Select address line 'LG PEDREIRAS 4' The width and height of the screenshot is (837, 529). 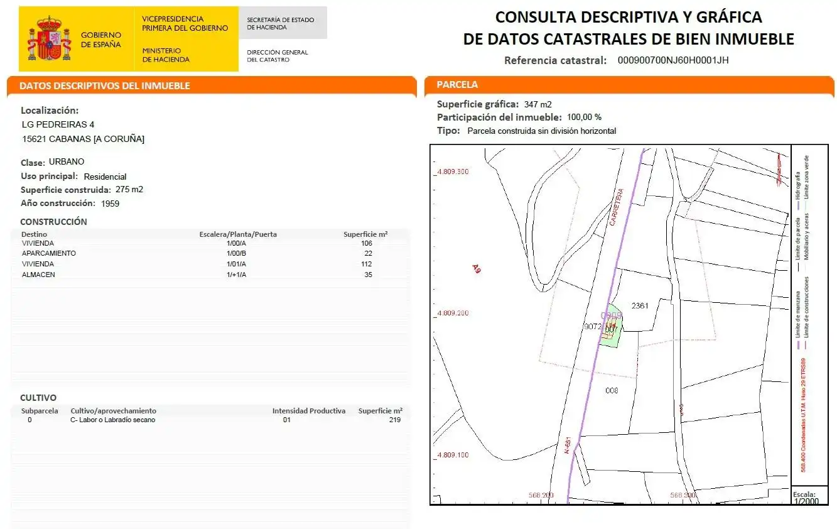(x=58, y=124)
